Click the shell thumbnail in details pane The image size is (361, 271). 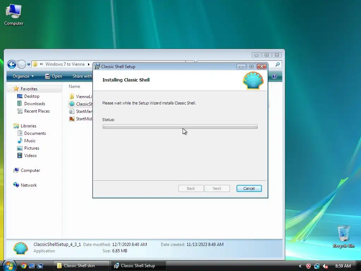tap(20, 248)
